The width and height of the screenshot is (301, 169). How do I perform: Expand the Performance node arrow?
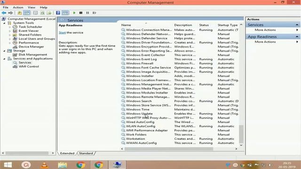pyautogui.click(x=10, y=43)
